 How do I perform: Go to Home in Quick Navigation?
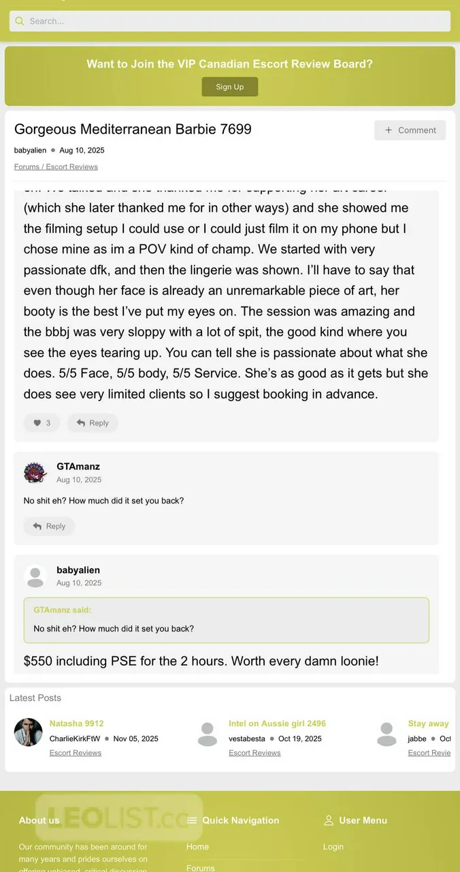coord(197,847)
